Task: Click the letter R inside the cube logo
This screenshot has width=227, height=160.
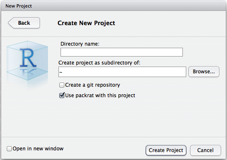Action: [x=28, y=58]
